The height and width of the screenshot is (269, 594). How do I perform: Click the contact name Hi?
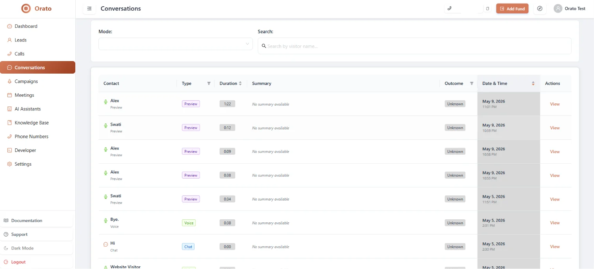[x=113, y=243]
